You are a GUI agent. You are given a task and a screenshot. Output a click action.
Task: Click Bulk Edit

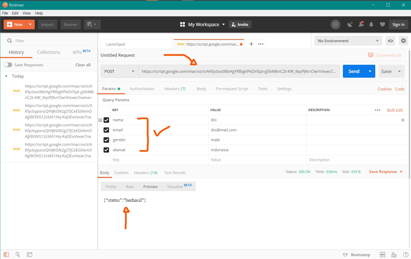[x=395, y=110]
